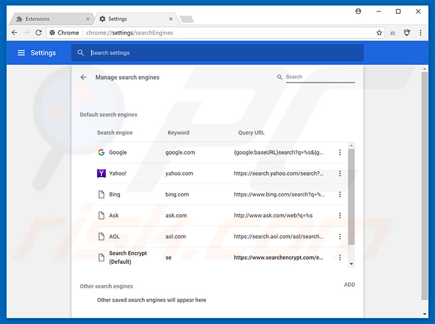The width and height of the screenshot is (435, 324).
Task: Bookmark this page with star icon
Action: pos(379,33)
